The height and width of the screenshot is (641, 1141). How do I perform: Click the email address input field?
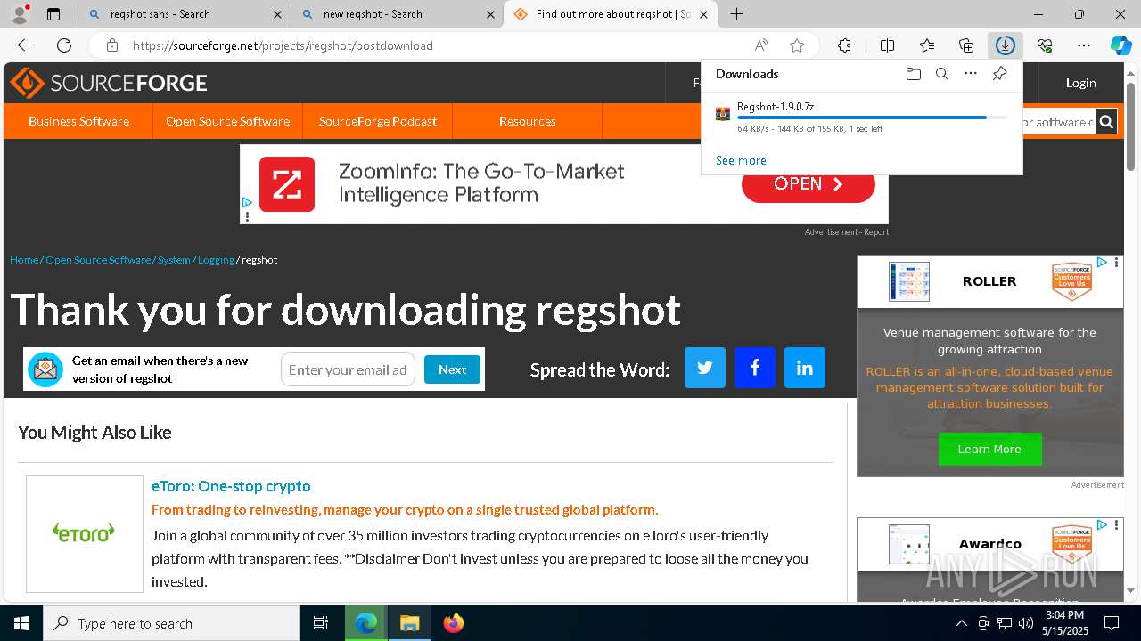[x=348, y=369]
